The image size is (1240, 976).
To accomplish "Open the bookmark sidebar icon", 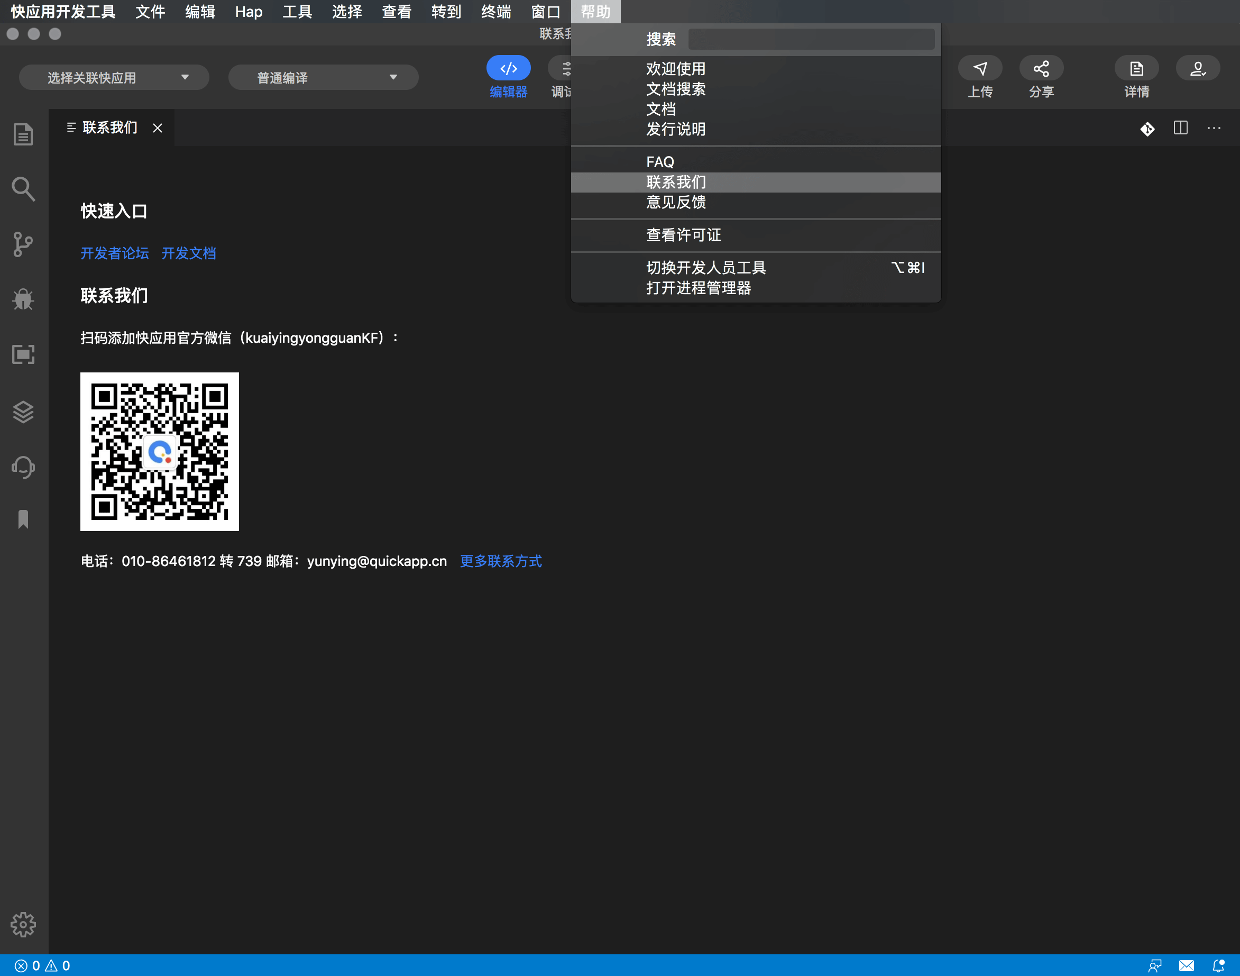I will pos(23,519).
